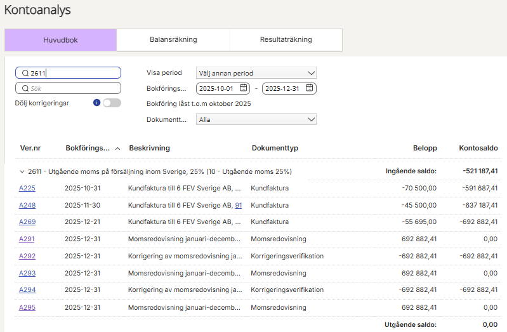Click the date 2025-11-30 in A248 row
The width and height of the screenshot is (507, 332).
pyautogui.click(x=82, y=205)
